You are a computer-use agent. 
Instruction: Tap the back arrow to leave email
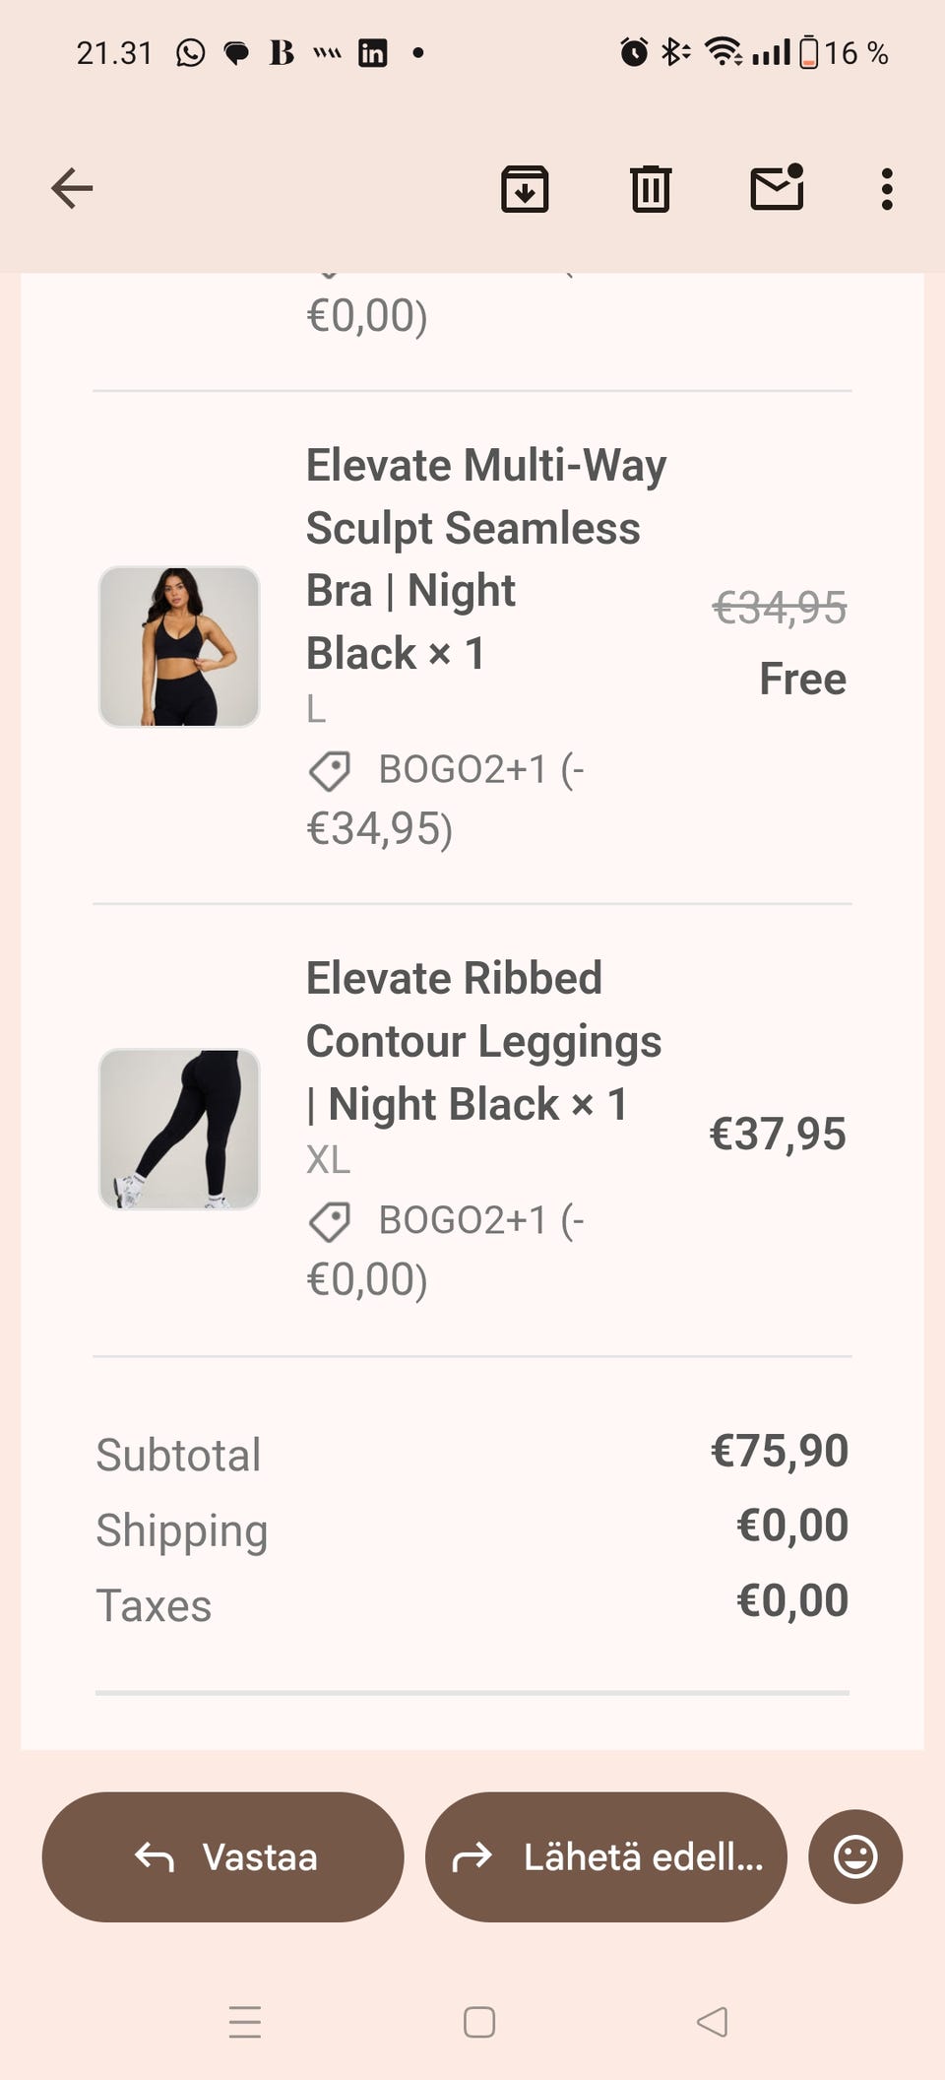72,188
